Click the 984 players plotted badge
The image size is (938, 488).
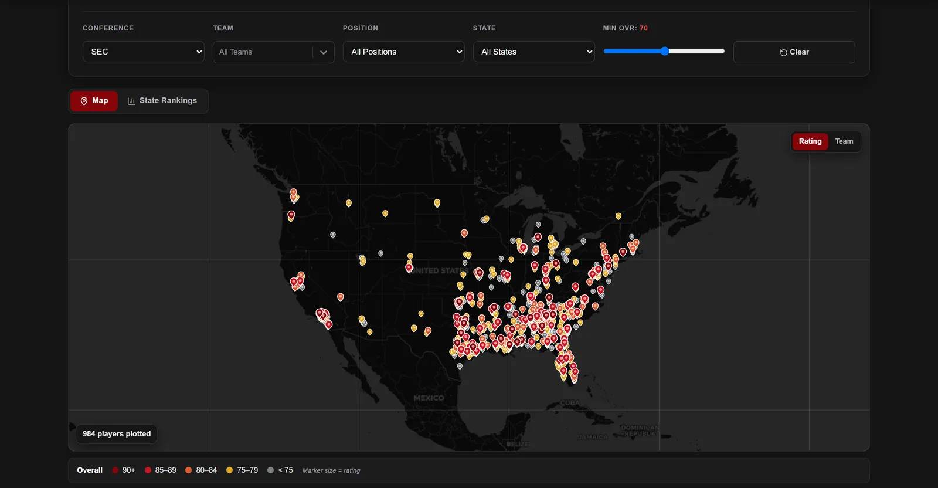[x=117, y=434]
